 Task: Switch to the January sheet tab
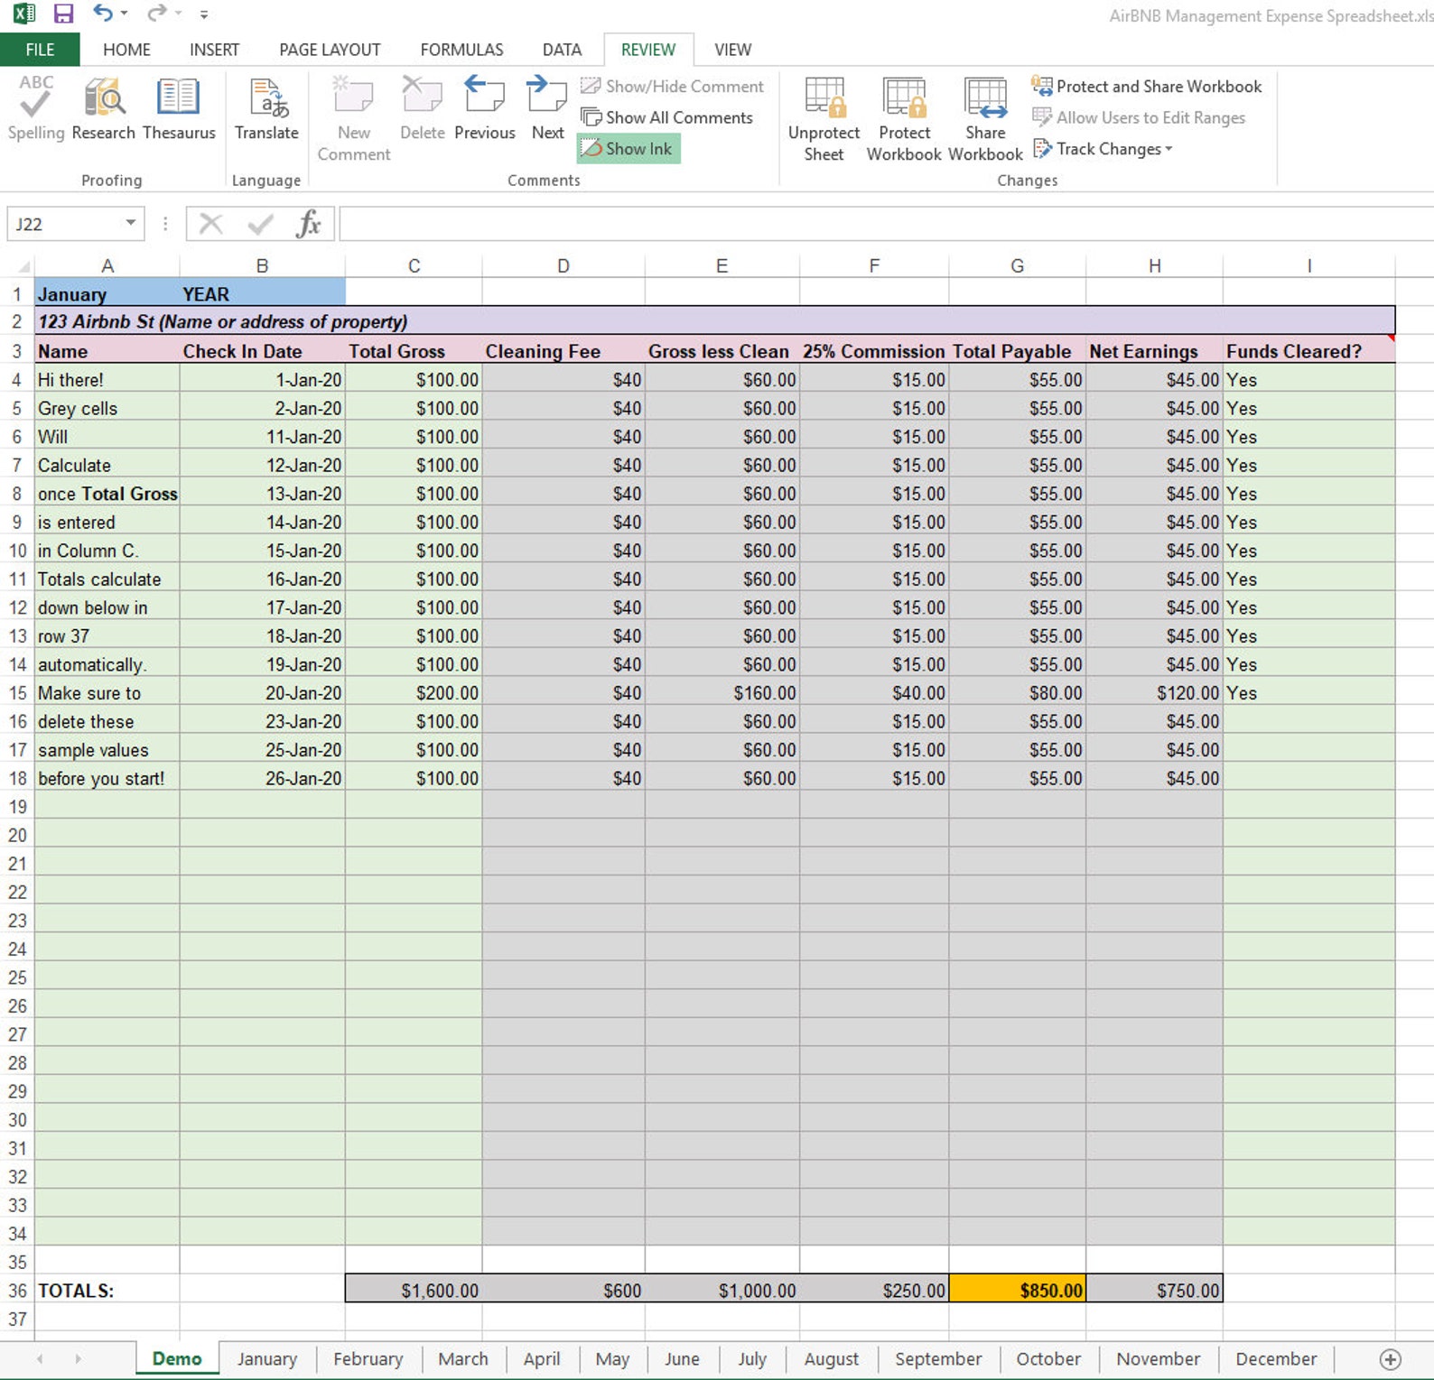coord(267,1359)
